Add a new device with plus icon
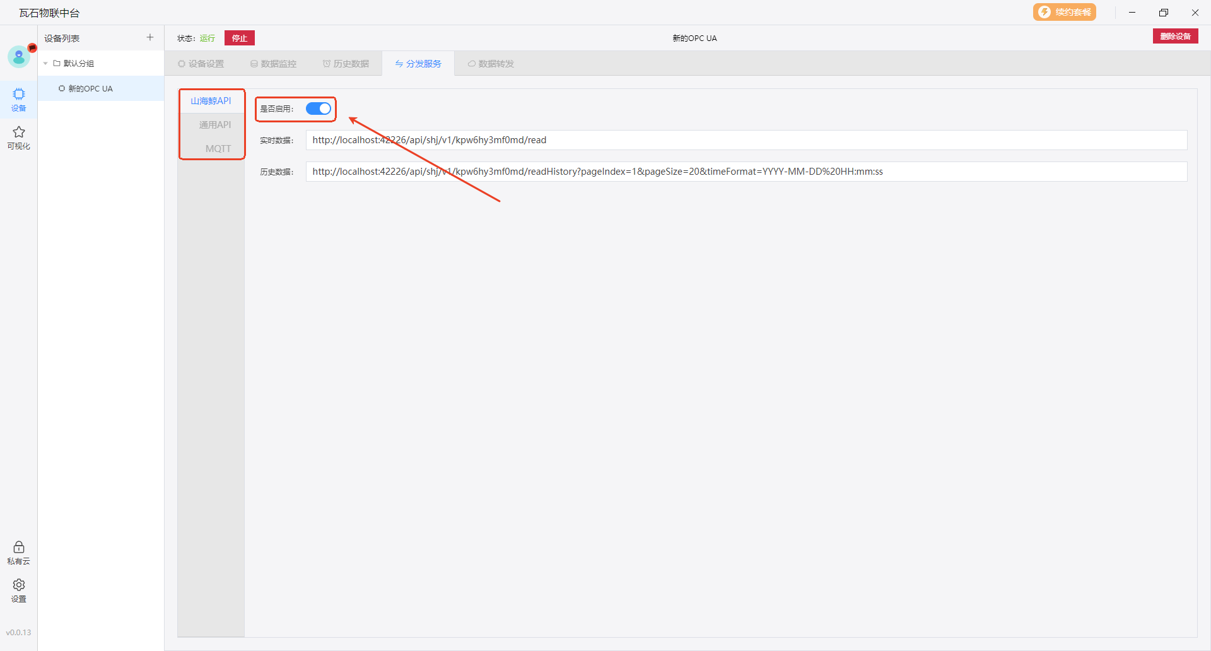 click(x=150, y=38)
